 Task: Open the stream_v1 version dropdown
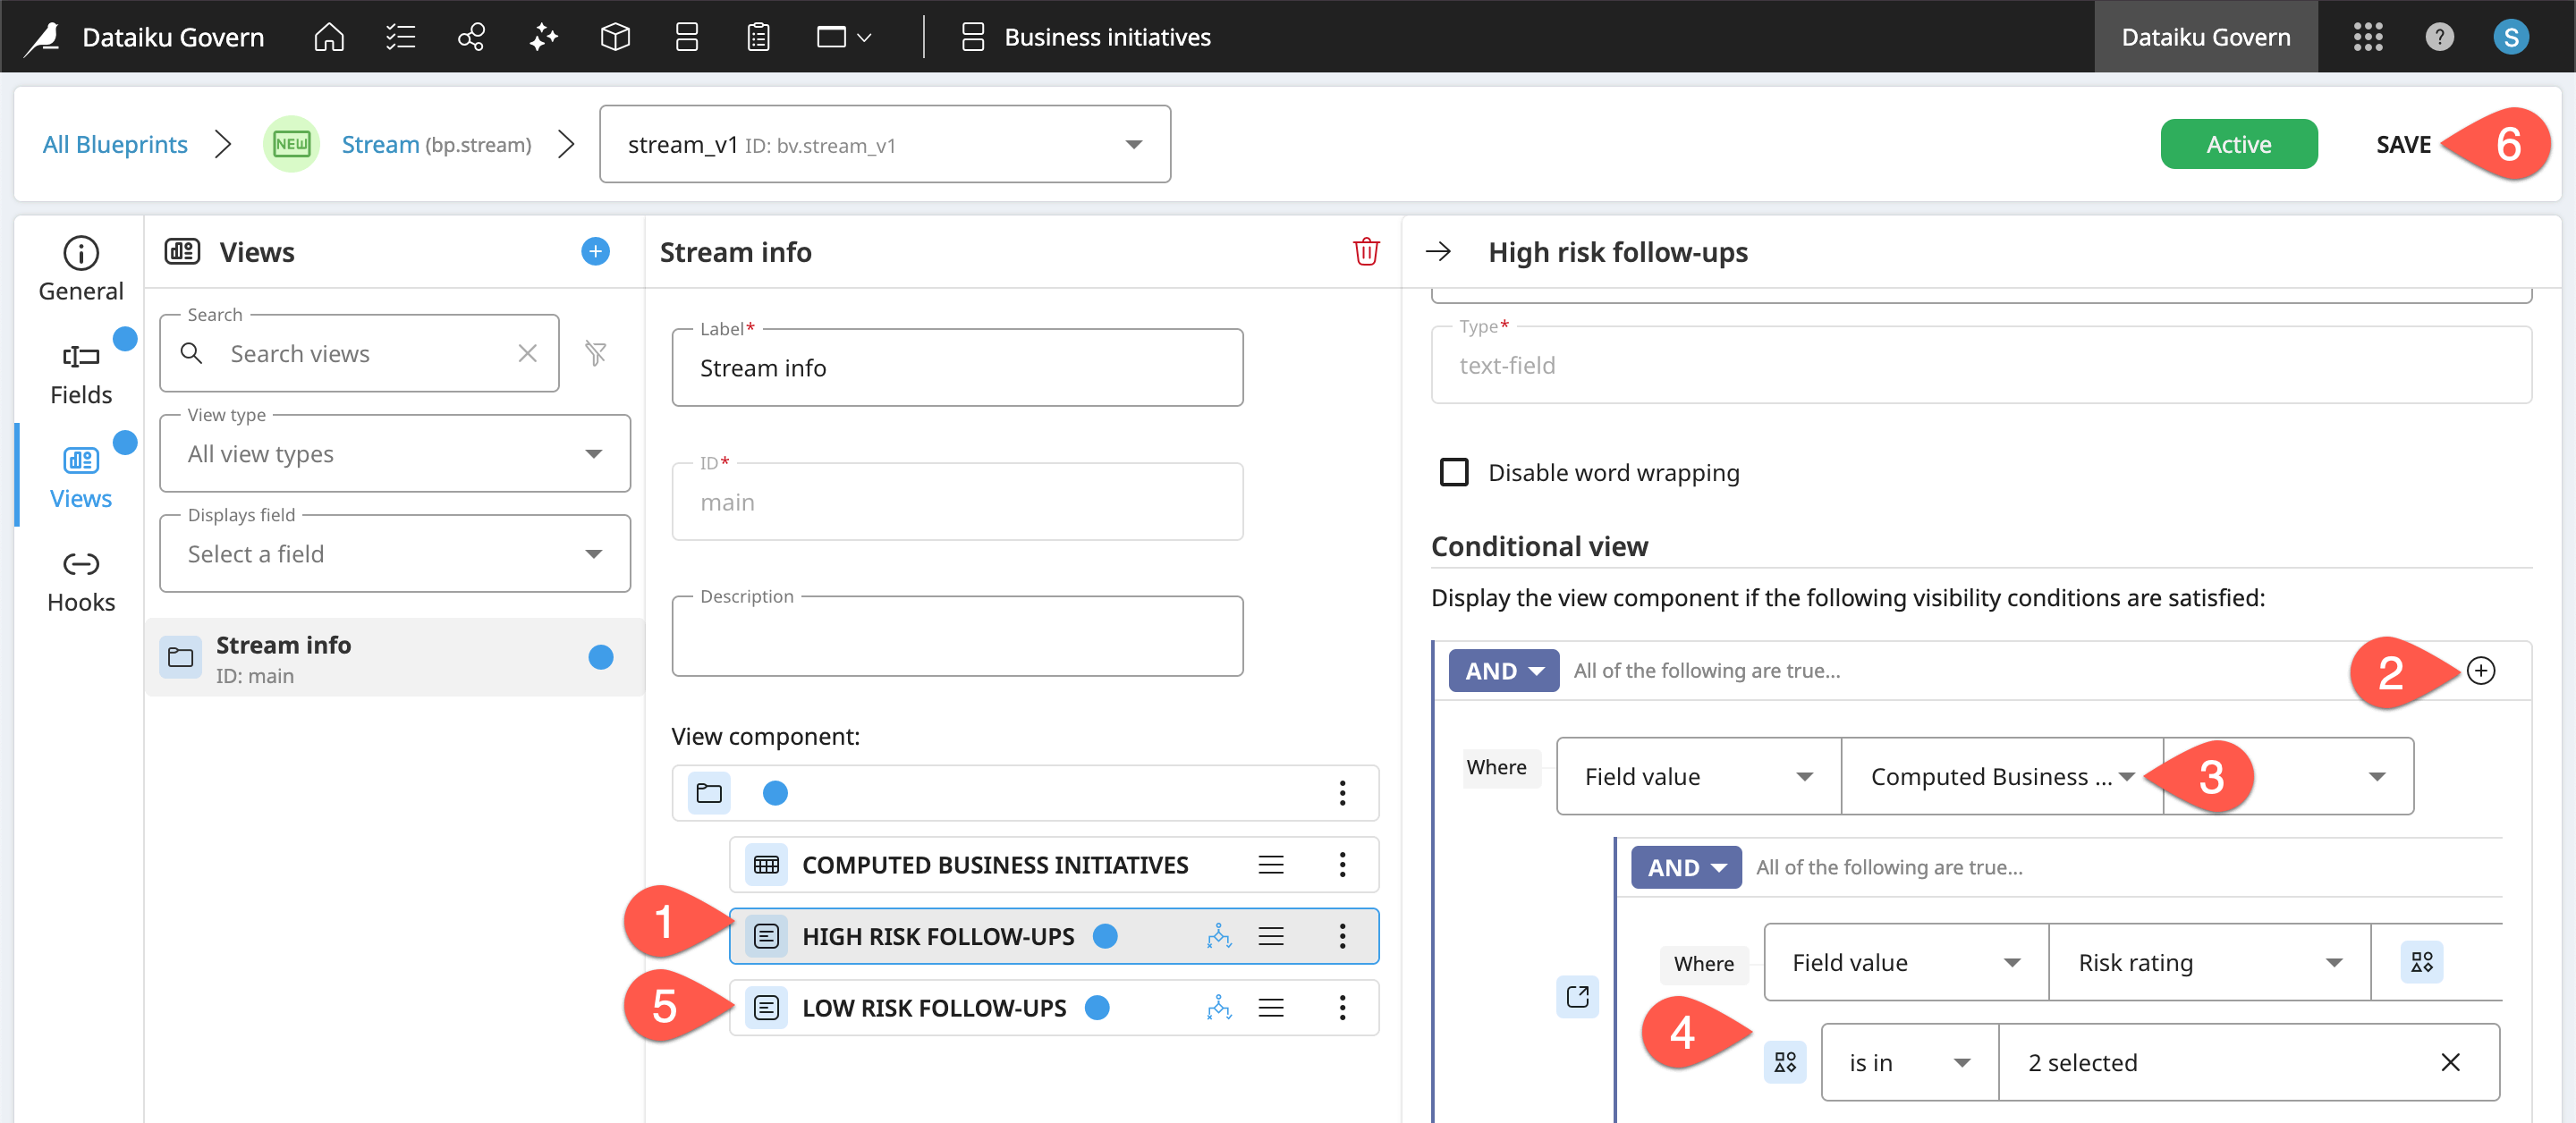tap(884, 144)
